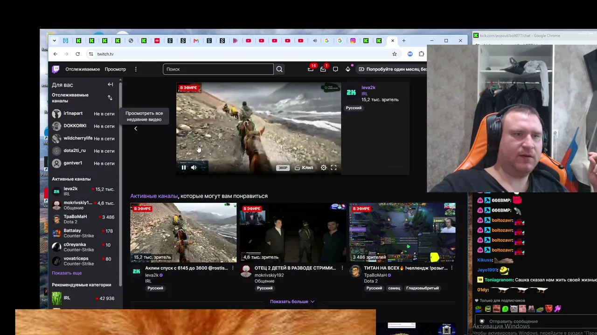Bookmark this page with star icon
The height and width of the screenshot is (335, 597).
coord(395,54)
